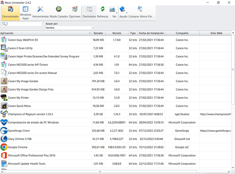Open the Ayuda help menu
Screen dimensions: 235x174
(x=123, y=13)
